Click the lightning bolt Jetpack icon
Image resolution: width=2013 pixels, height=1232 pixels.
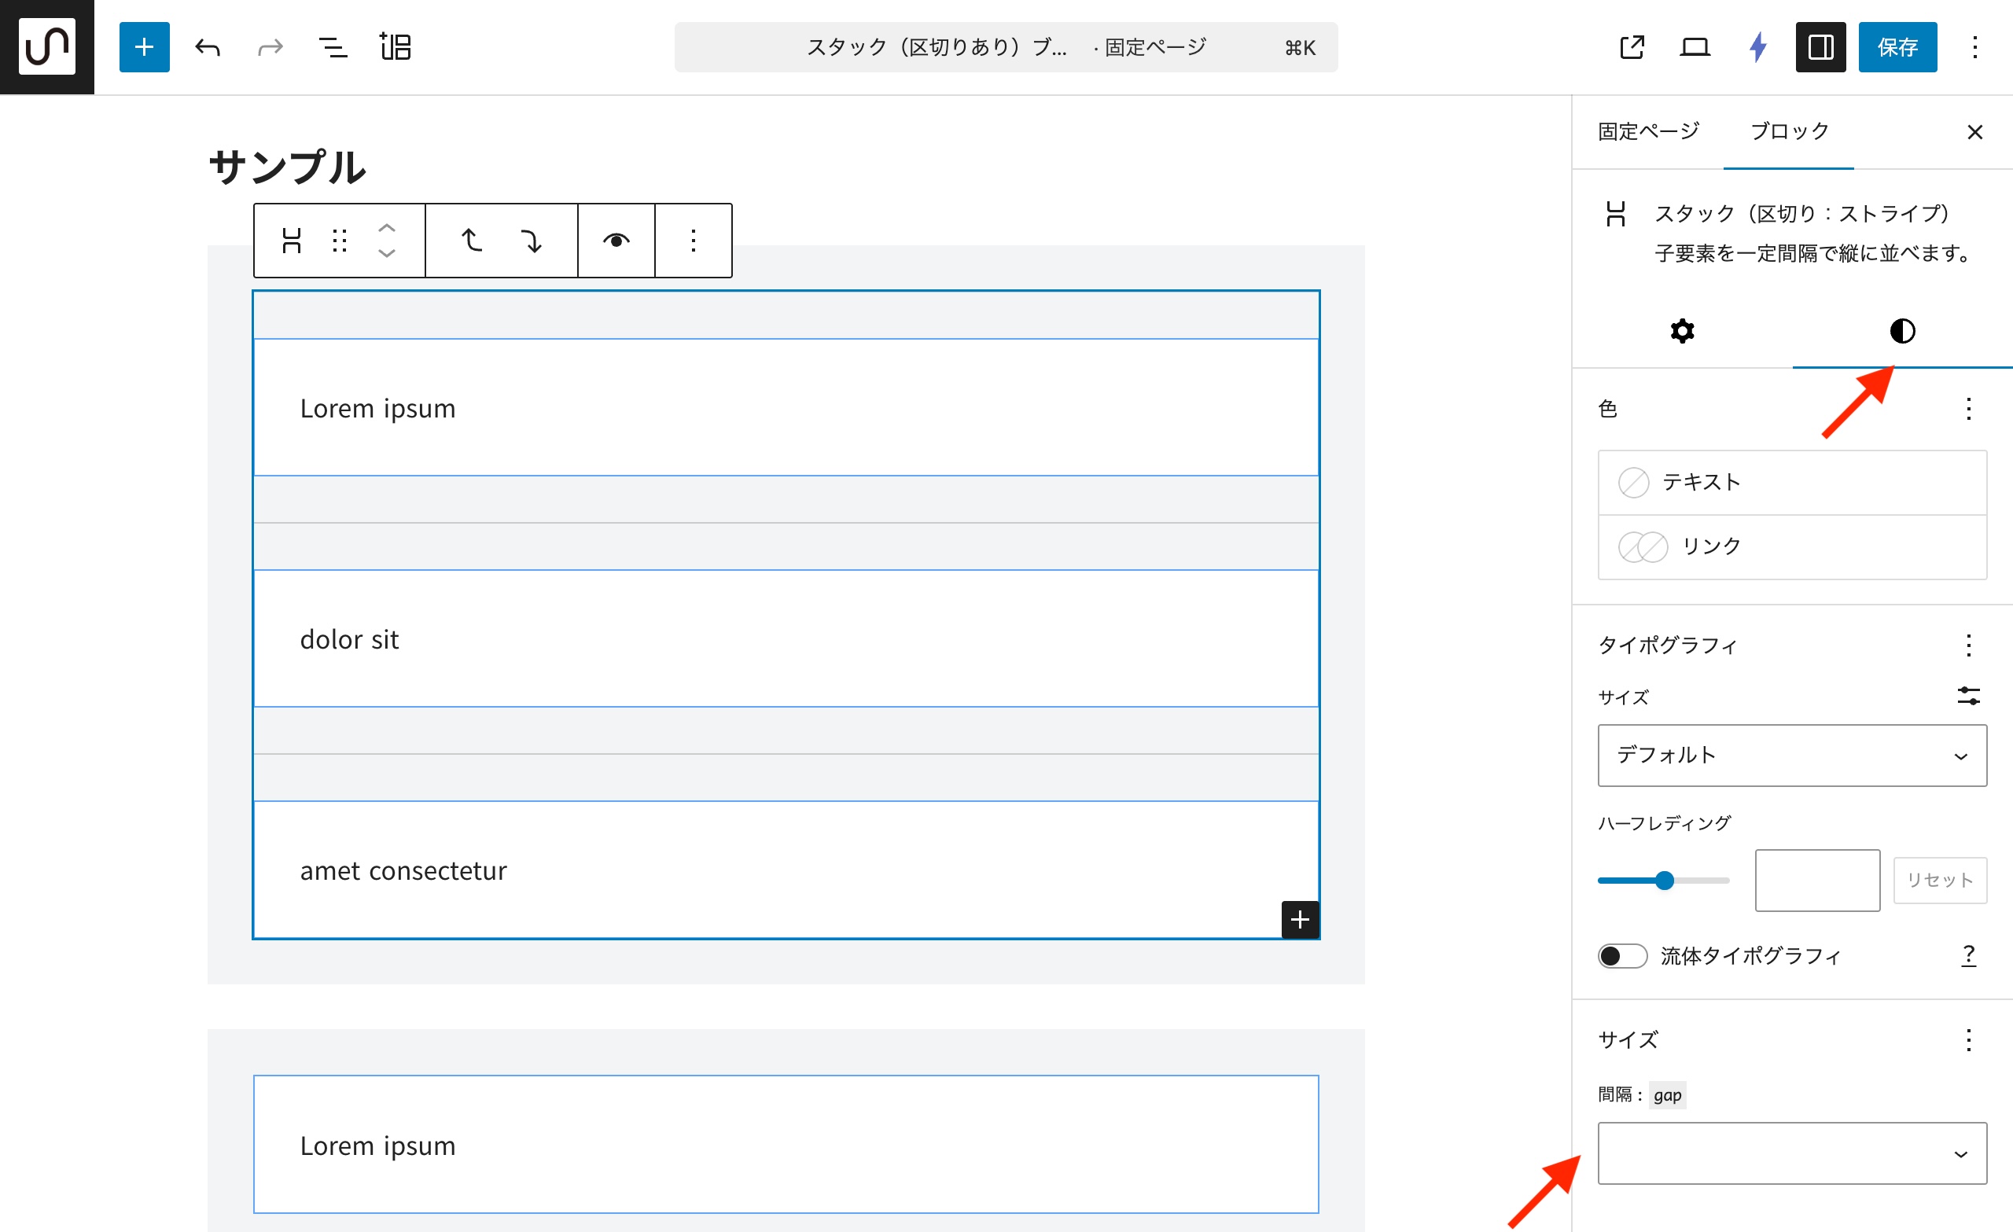[x=1757, y=47]
